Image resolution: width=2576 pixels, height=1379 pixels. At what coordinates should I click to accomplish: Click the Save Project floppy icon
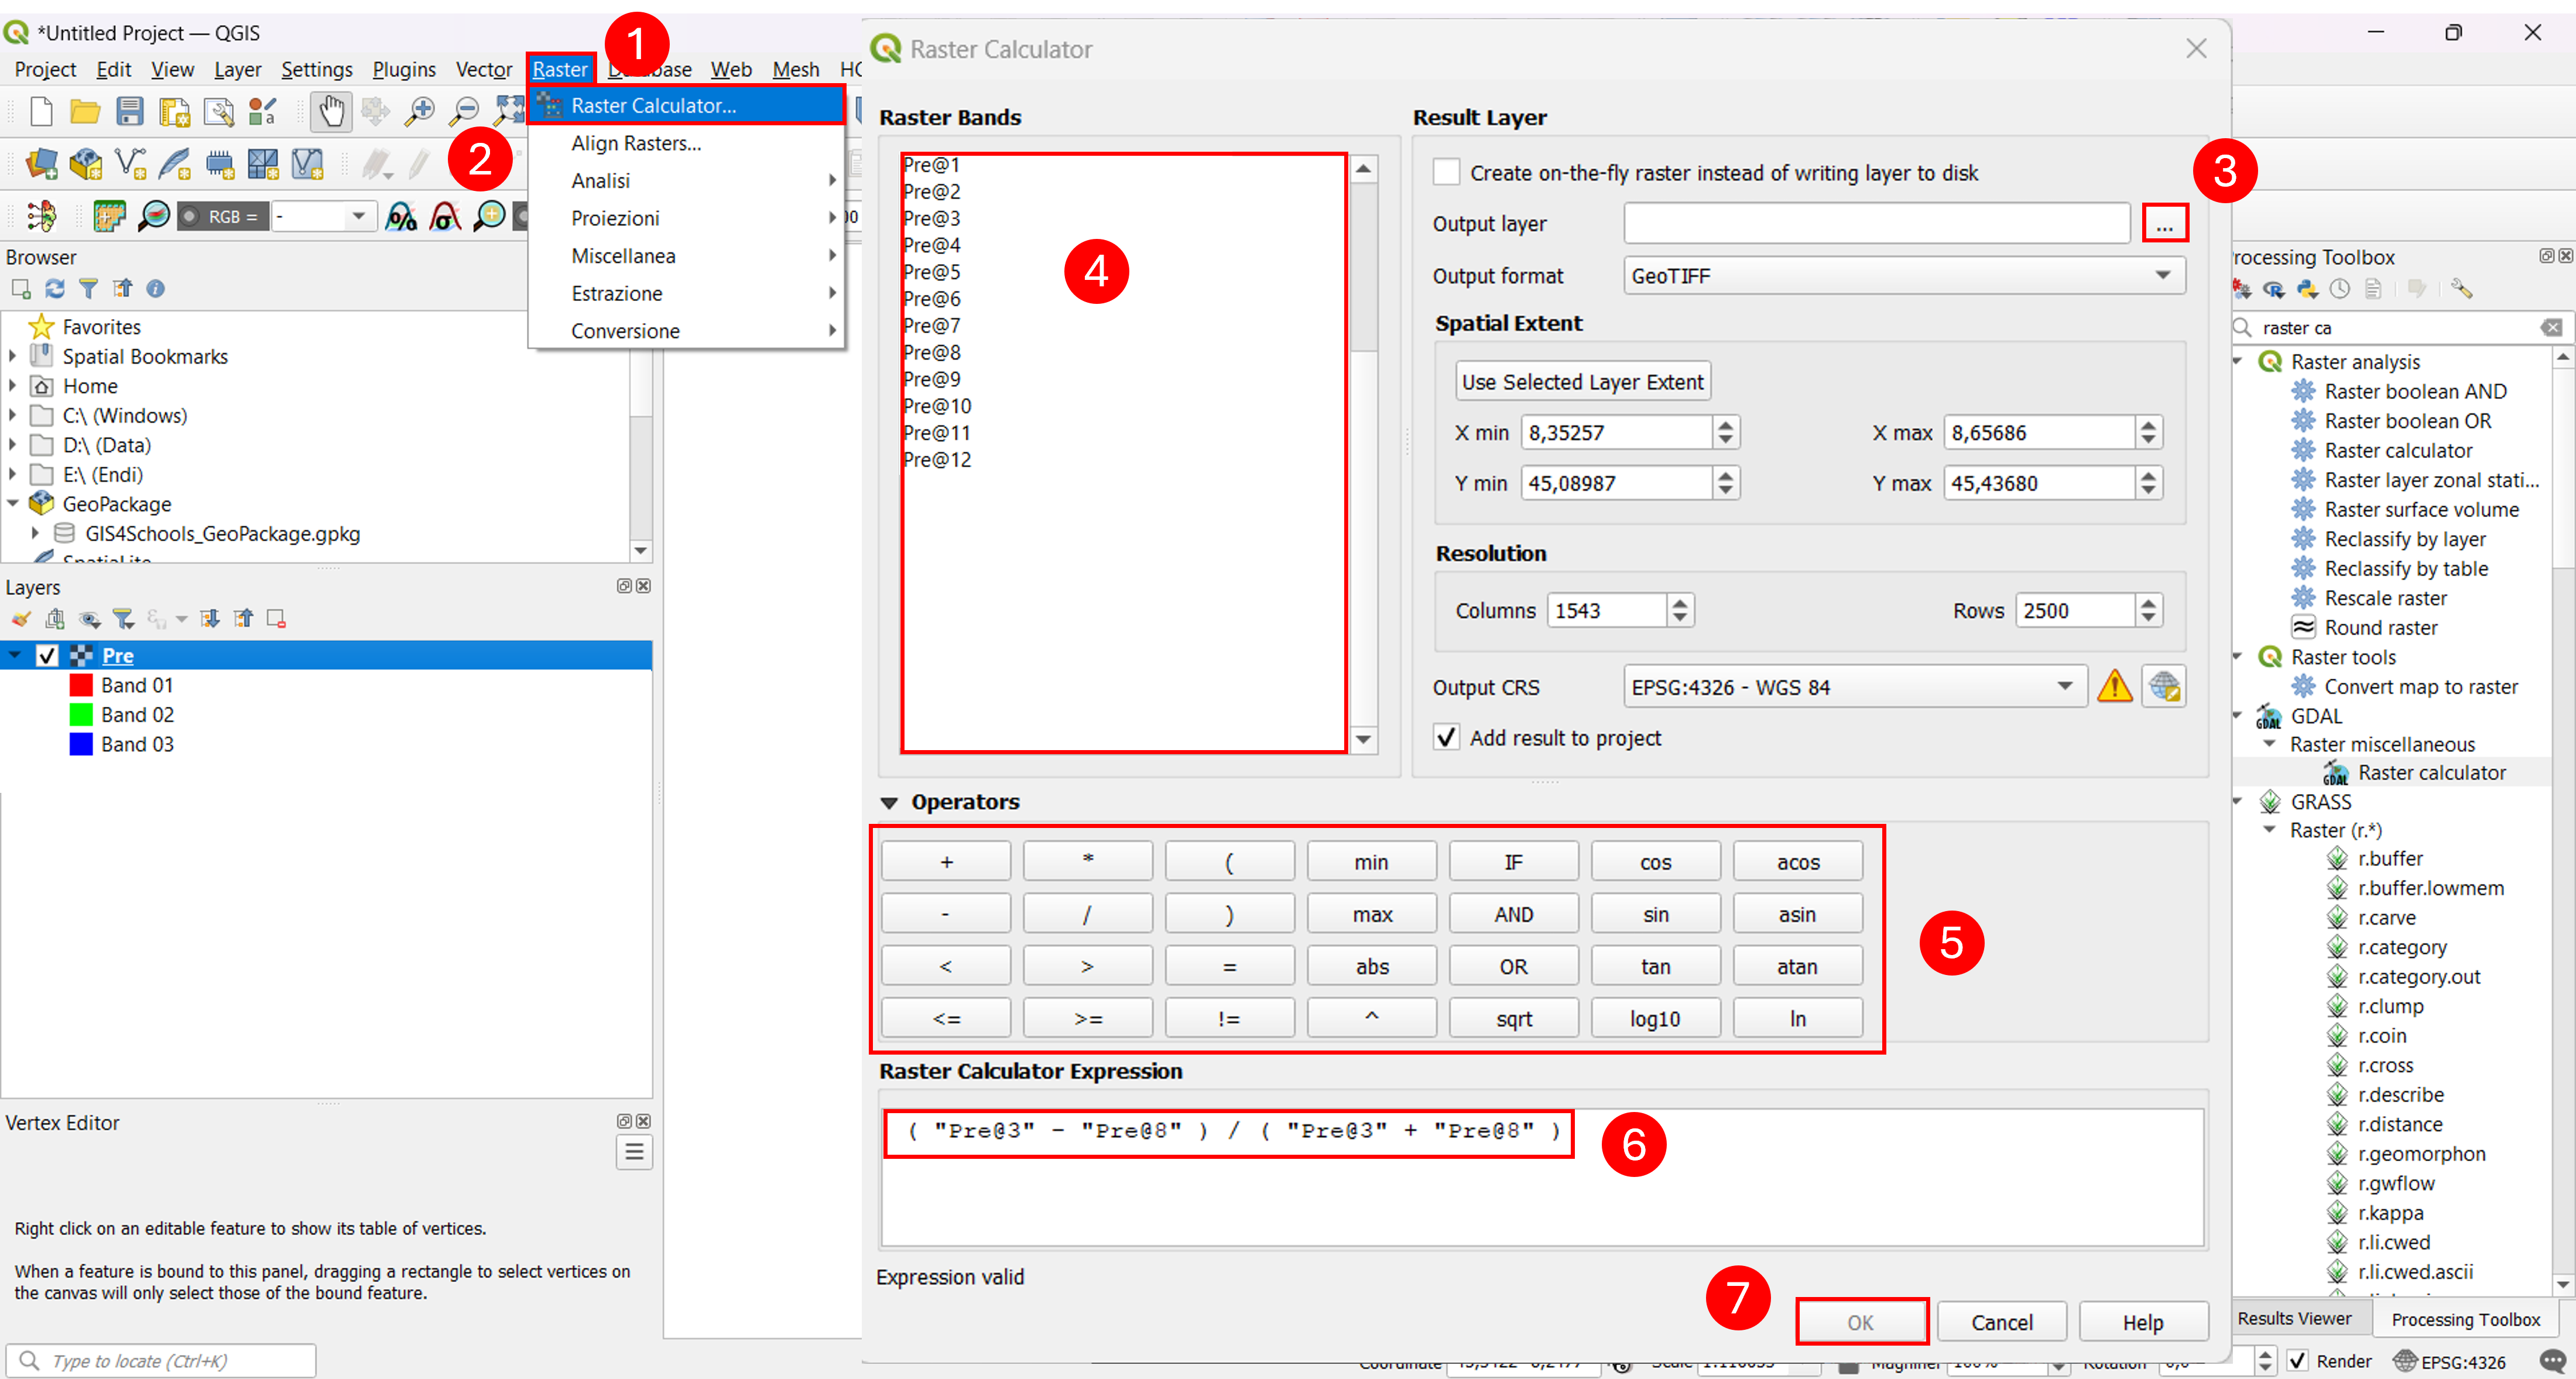click(130, 111)
